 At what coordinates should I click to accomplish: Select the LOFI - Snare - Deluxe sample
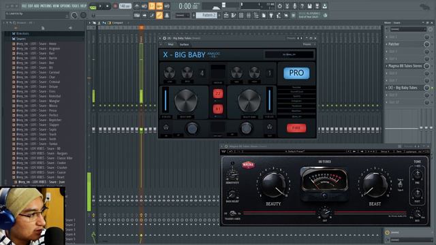[x=37, y=86]
